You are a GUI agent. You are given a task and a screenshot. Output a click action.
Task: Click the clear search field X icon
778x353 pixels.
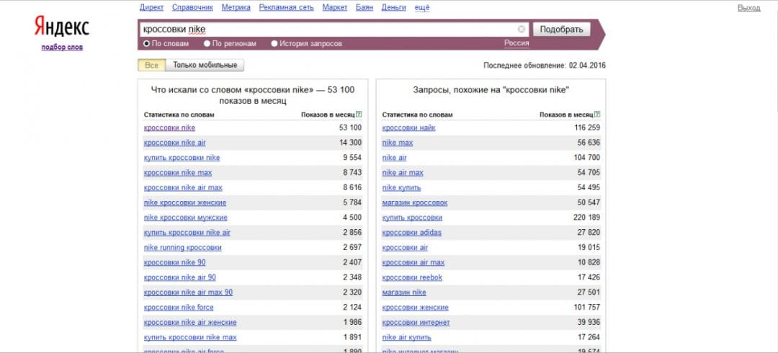tap(521, 30)
